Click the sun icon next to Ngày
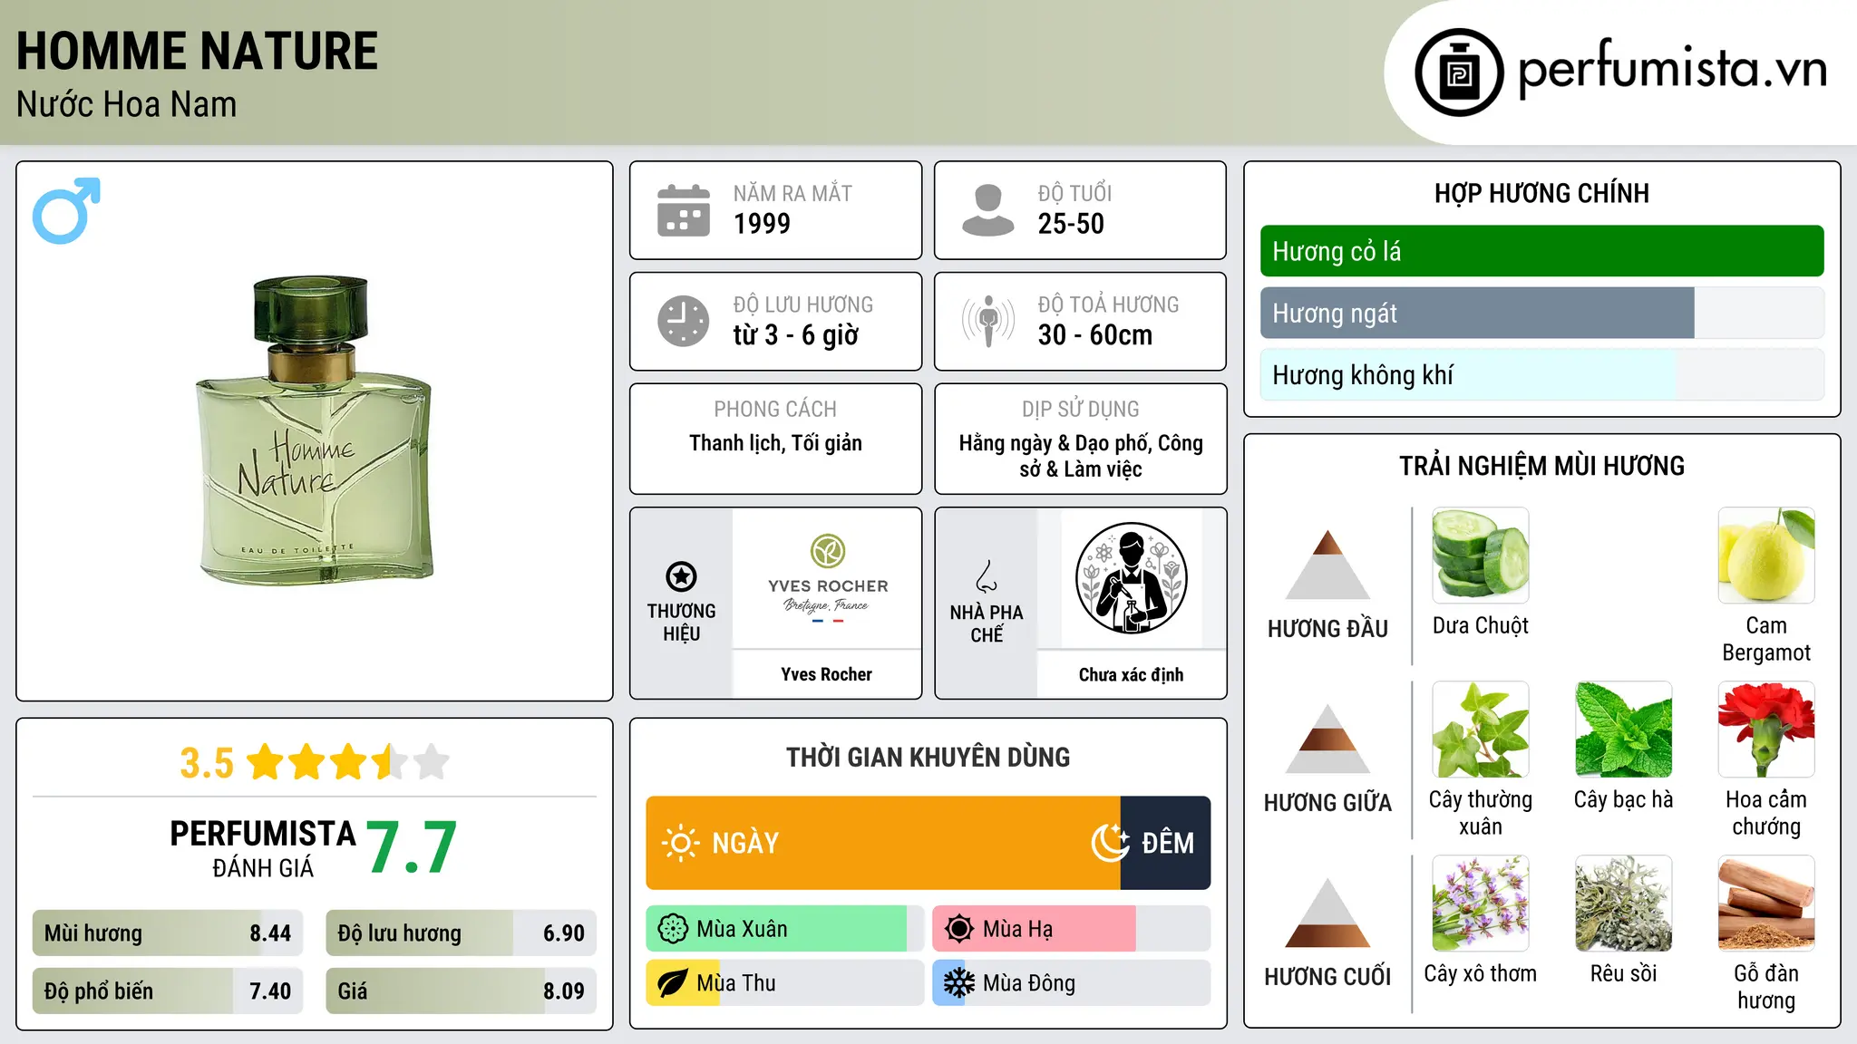 tap(681, 843)
